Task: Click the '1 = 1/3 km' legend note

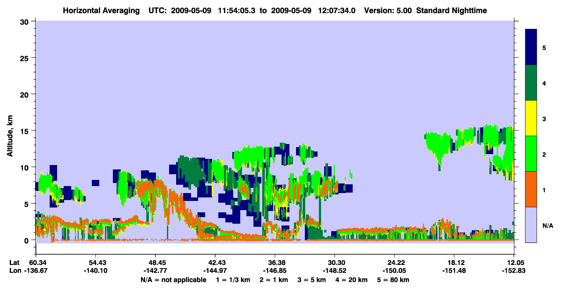Action: (232, 280)
